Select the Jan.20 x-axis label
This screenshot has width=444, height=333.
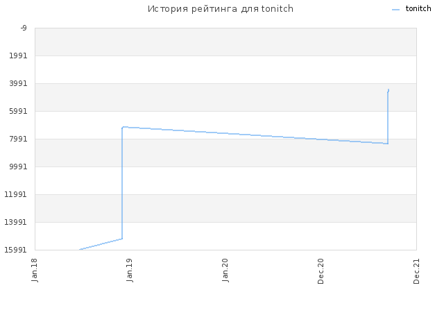pos(225,270)
